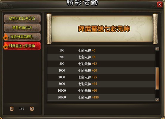Select the 200 七彩元神 +8 row
This screenshot has width=165, height=119.
101,57
